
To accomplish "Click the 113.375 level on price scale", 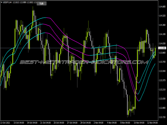I will 162,80.
